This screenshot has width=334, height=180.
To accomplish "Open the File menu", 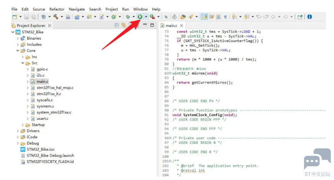I will pyautogui.click(x=14, y=9).
